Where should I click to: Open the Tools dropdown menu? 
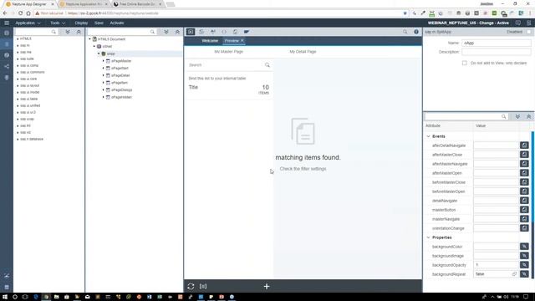pyautogui.click(x=58, y=23)
